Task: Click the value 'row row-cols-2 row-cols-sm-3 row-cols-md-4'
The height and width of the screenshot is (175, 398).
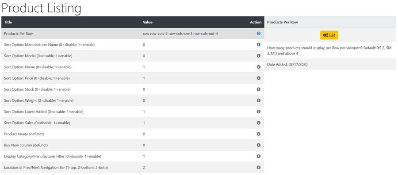Action: click(180, 34)
